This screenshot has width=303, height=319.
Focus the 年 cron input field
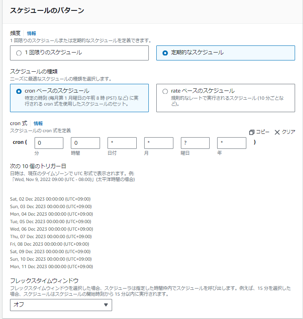pos(232,143)
